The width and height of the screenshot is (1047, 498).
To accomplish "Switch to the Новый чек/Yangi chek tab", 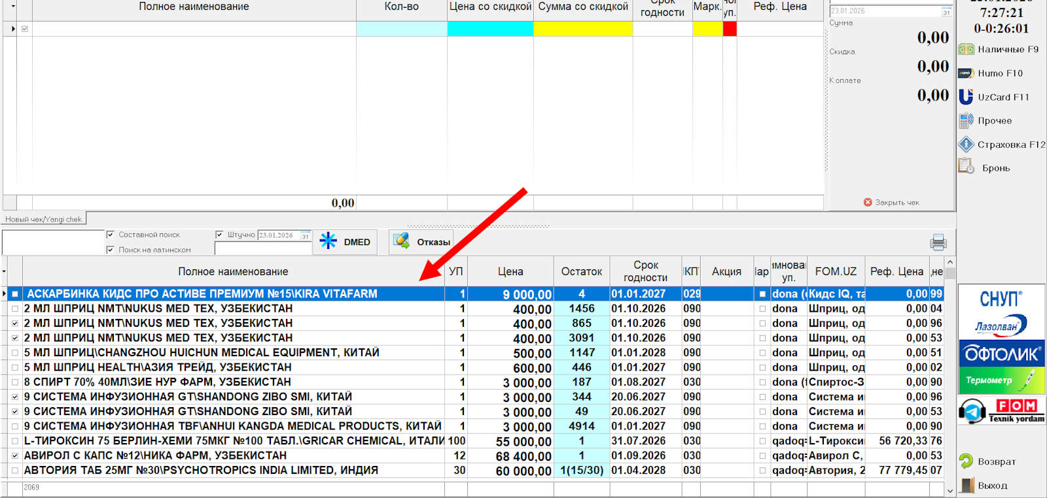I will pos(44,220).
